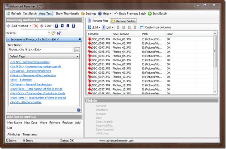
Task: Insert the <Inc Alpha> incrementing letters tag
Action: (x=30, y=71)
